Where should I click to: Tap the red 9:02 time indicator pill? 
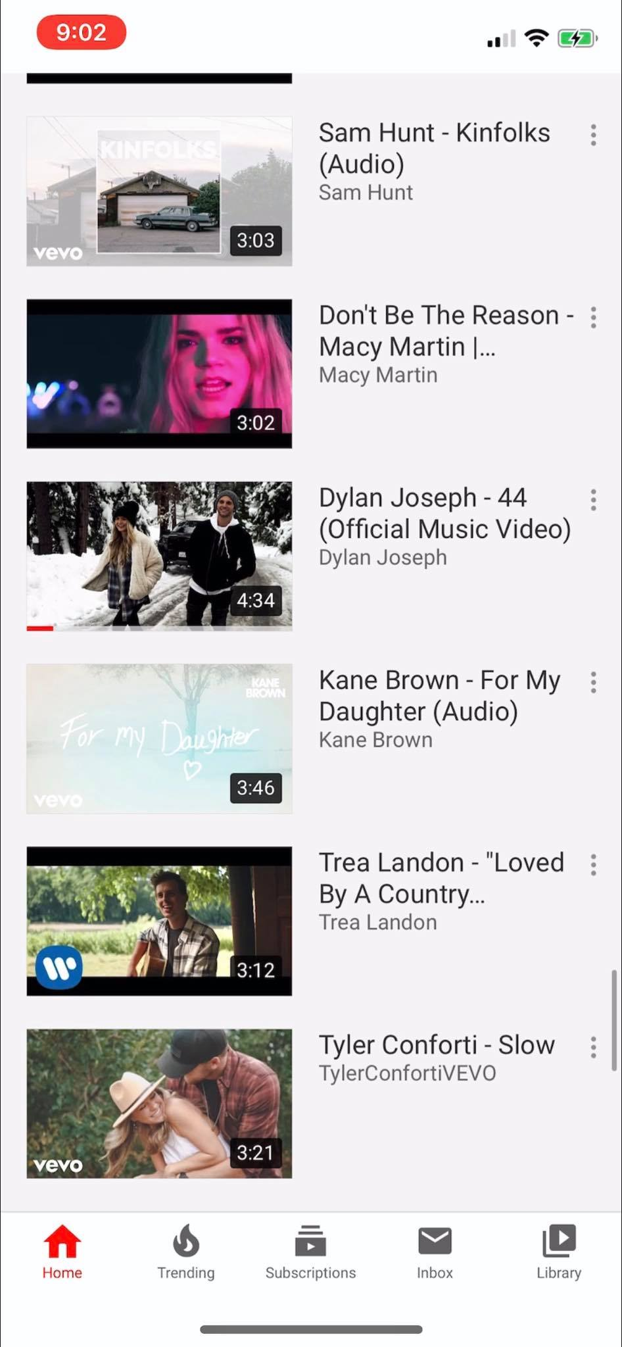(x=82, y=32)
